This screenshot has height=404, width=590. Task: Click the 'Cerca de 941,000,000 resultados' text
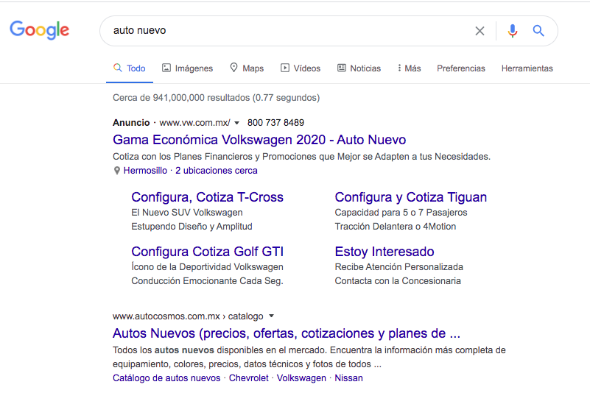coord(217,98)
